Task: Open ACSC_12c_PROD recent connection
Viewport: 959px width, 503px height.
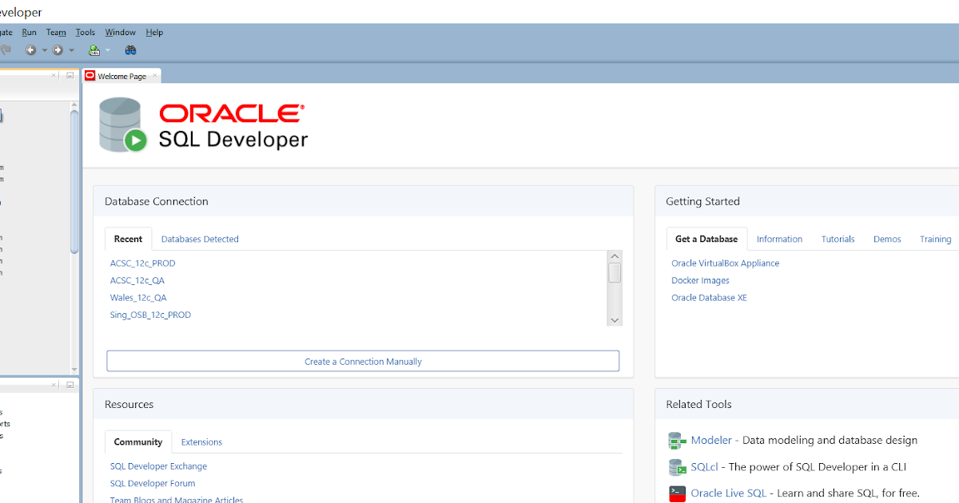Action: [143, 263]
